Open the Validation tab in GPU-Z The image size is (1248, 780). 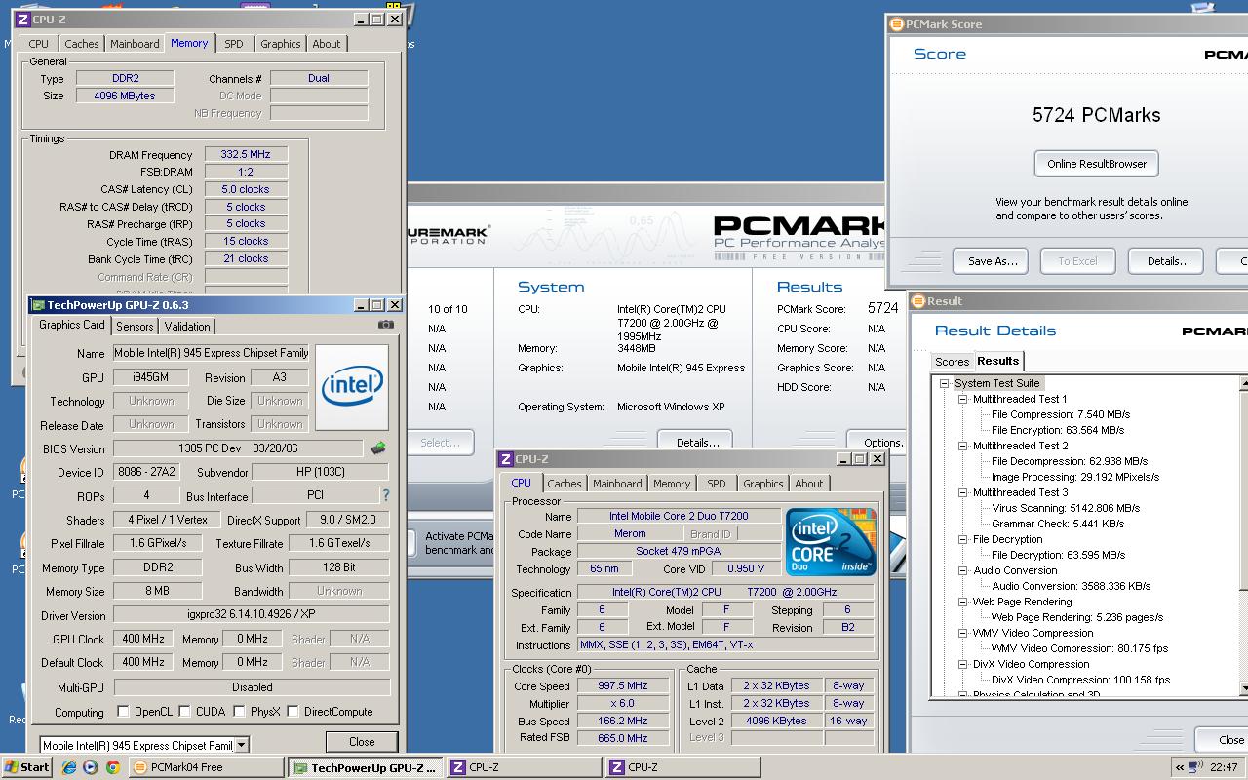pyautogui.click(x=187, y=327)
